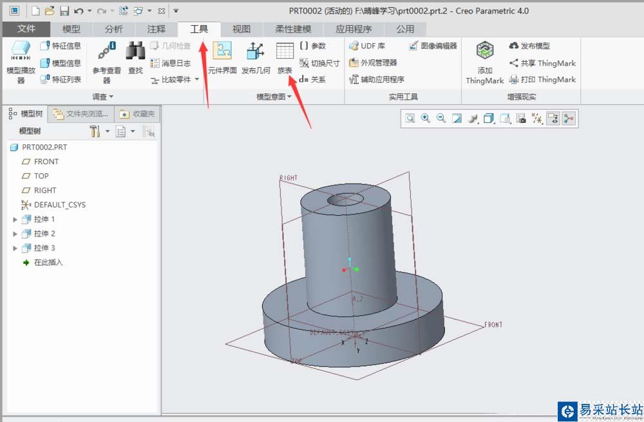Image resolution: width=644 pixels, height=422 pixels.
Task: Expand the Model Intent (模型意图) group overflow
Action: [274, 97]
